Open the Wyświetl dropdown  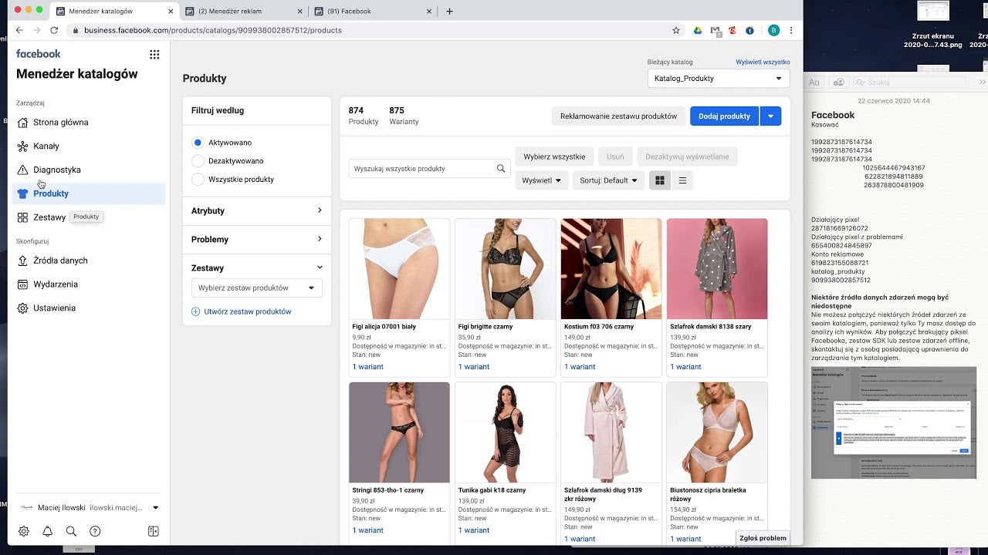click(x=542, y=180)
